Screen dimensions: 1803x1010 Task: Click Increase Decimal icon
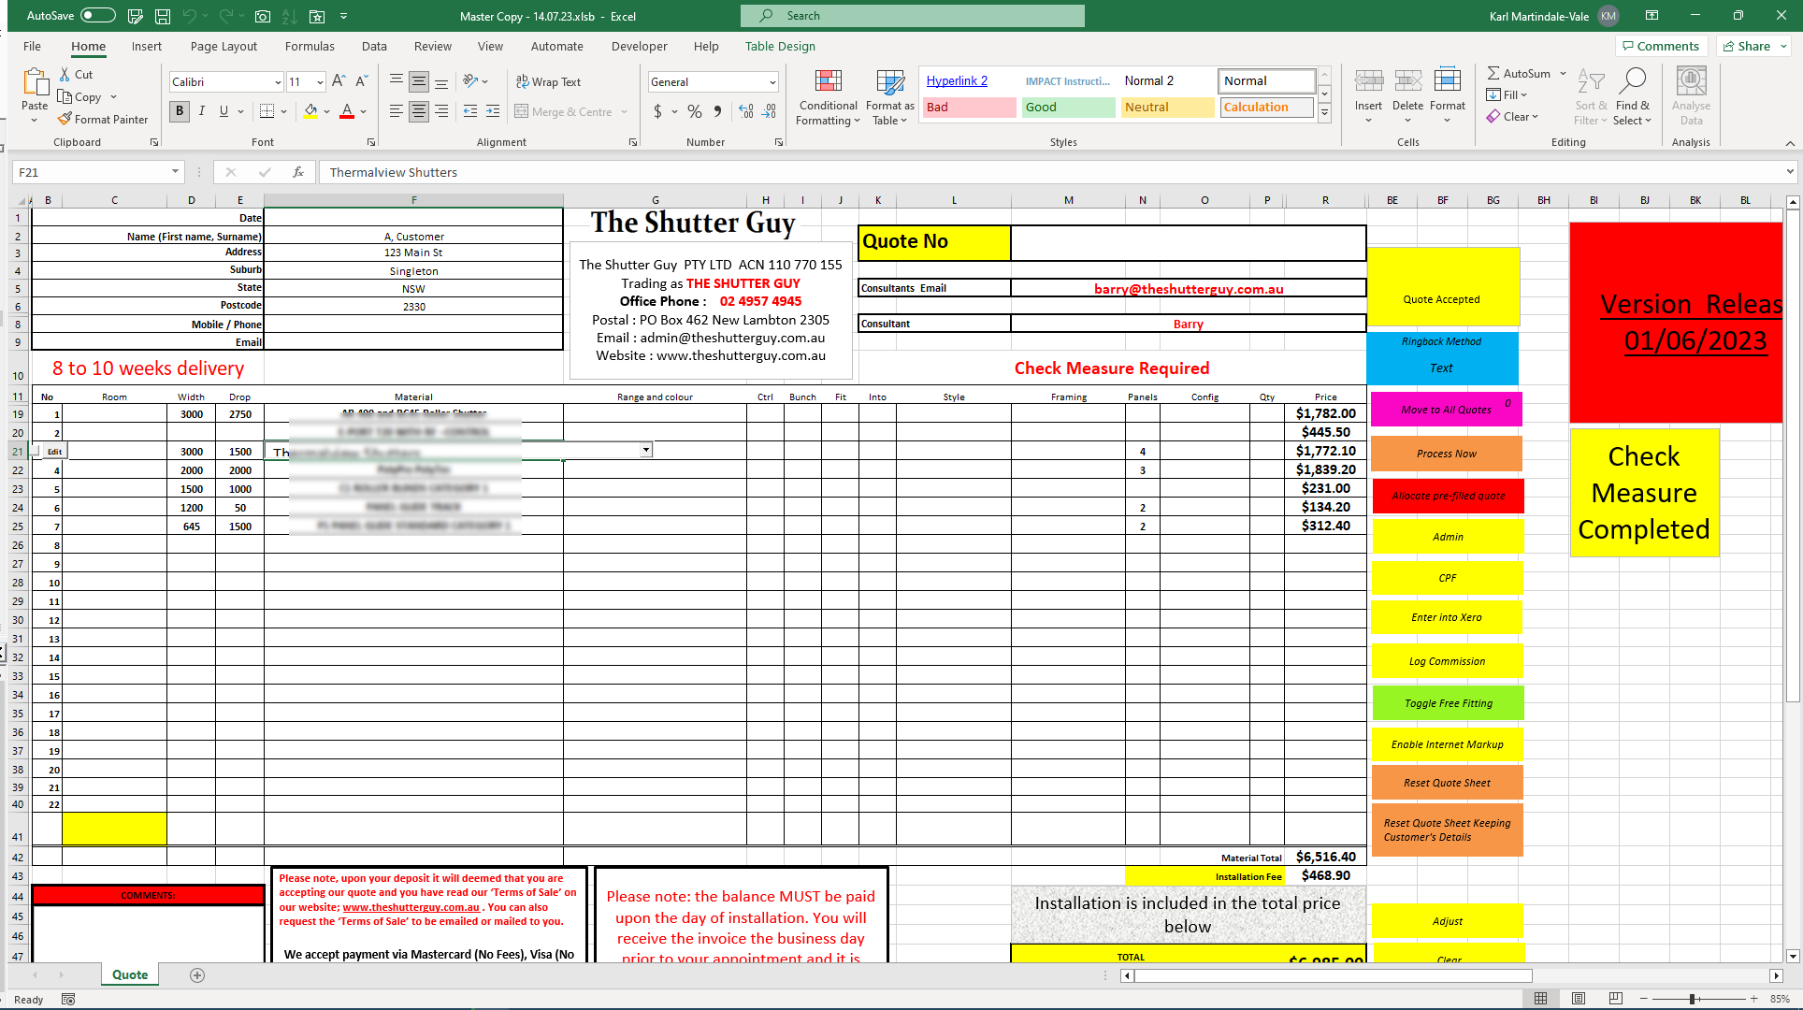tap(746, 111)
